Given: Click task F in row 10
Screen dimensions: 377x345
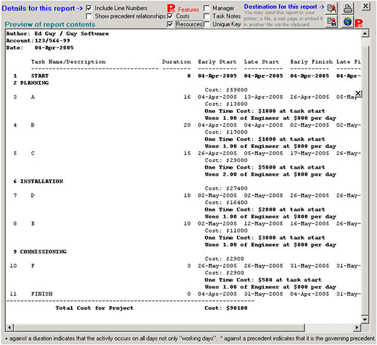Looking at the screenshot, I should click(33, 266).
